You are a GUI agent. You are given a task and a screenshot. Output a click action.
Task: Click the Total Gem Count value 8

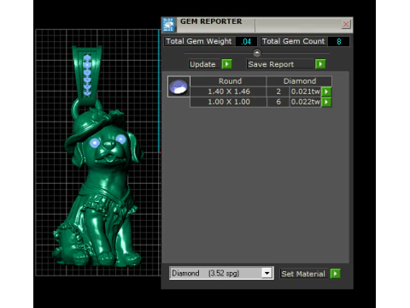338,41
